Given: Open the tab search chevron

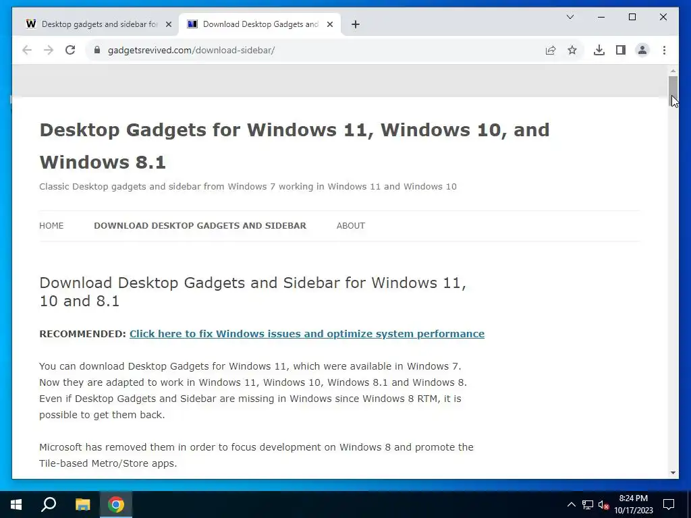Looking at the screenshot, I should click(x=570, y=17).
